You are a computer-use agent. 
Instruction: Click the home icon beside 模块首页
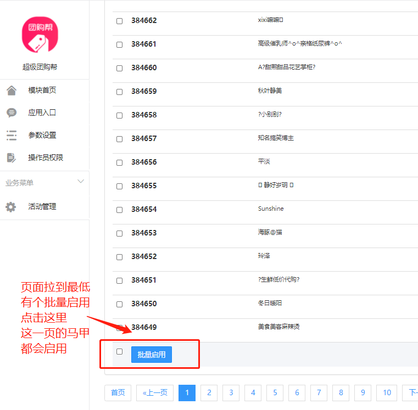[x=12, y=91]
